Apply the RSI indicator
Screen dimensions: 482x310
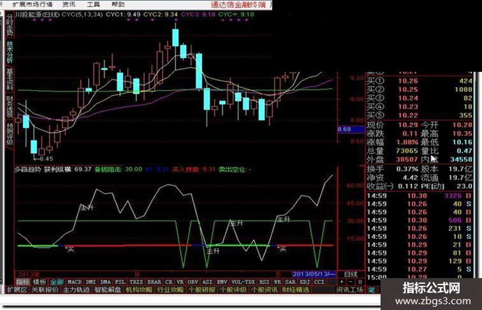[264, 282]
